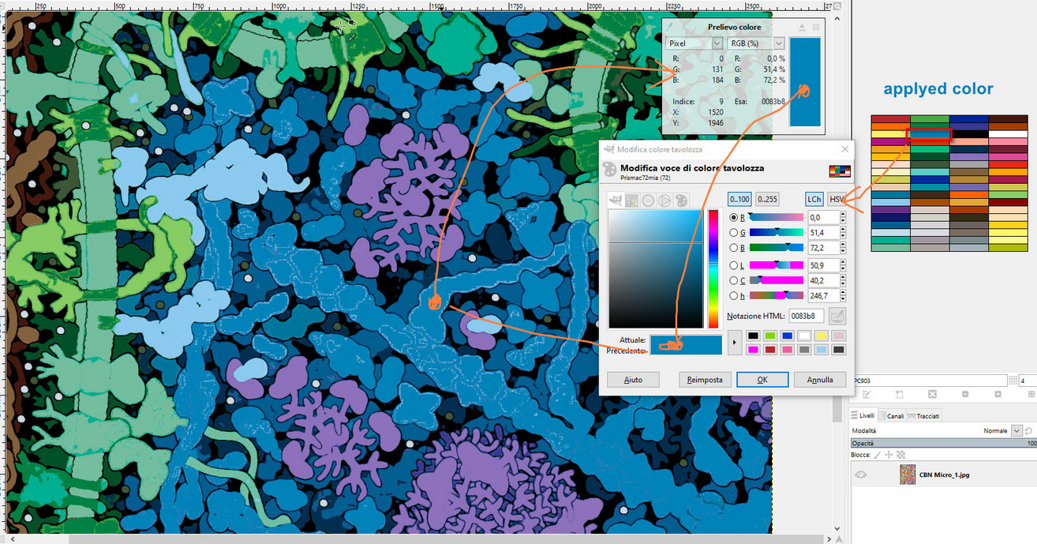Image resolution: width=1037 pixels, height=544 pixels.
Task: Click the HTML notation field 0083b8
Action: (x=805, y=316)
